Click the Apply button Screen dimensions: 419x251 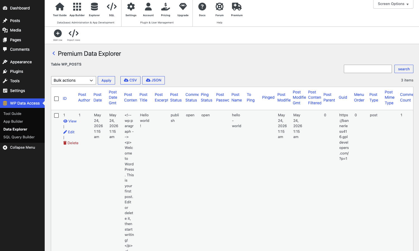coord(106,80)
